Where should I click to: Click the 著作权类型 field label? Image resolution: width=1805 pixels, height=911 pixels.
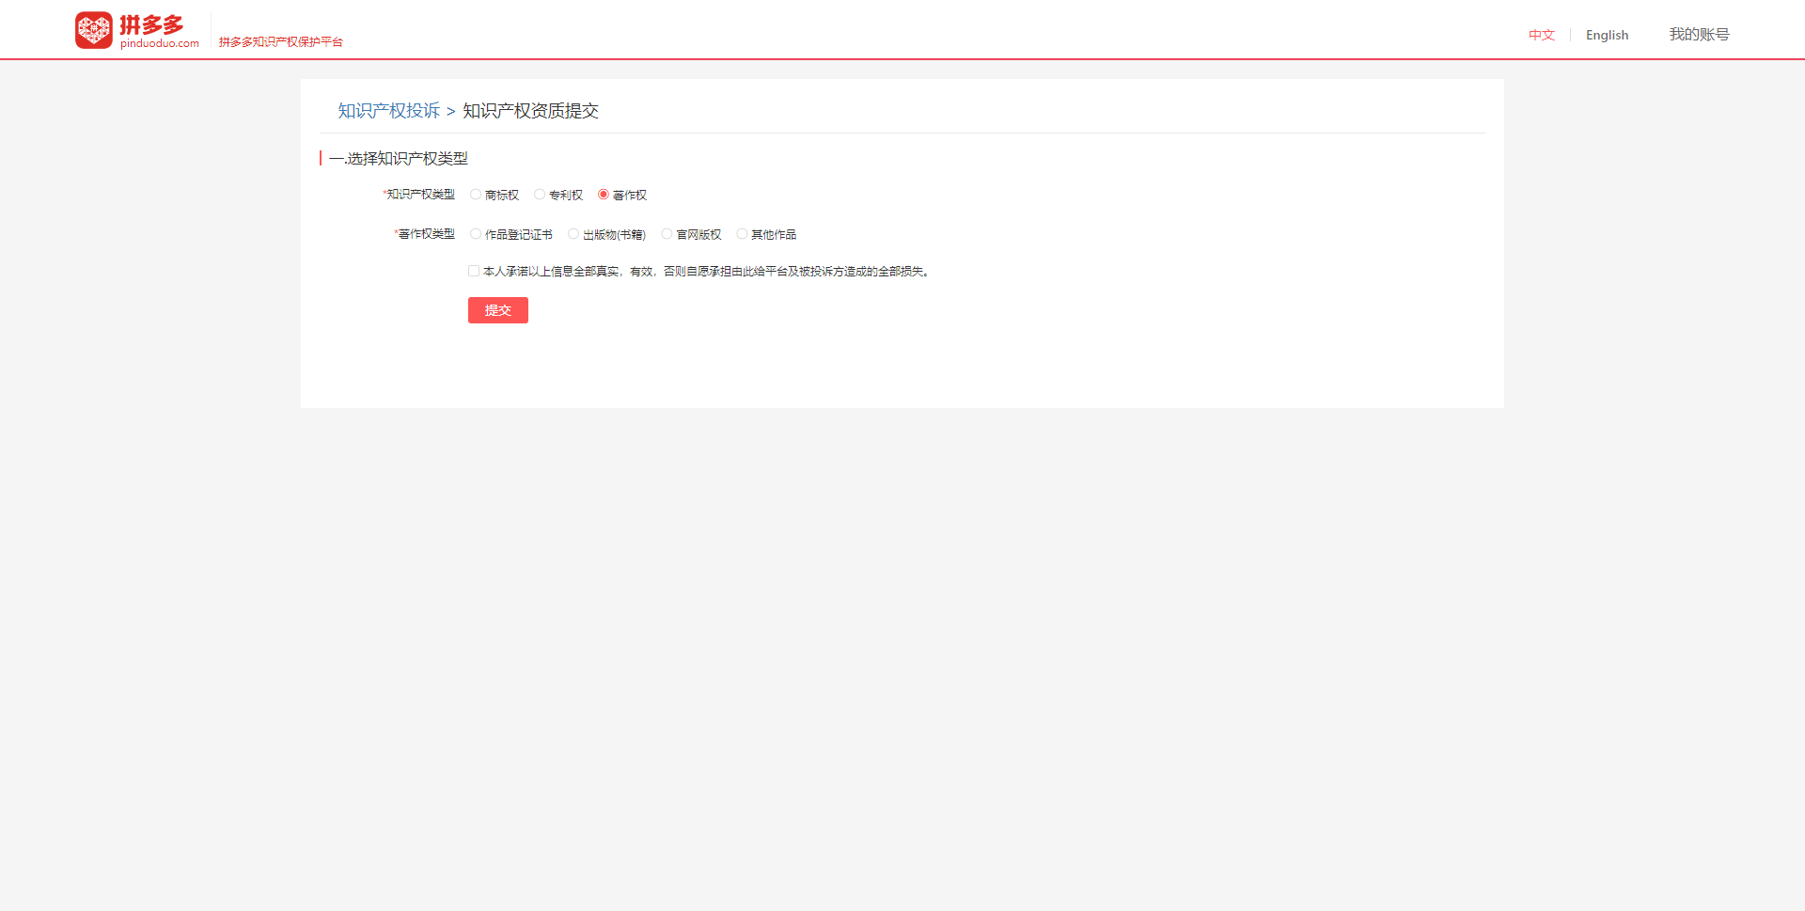pos(425,234)
